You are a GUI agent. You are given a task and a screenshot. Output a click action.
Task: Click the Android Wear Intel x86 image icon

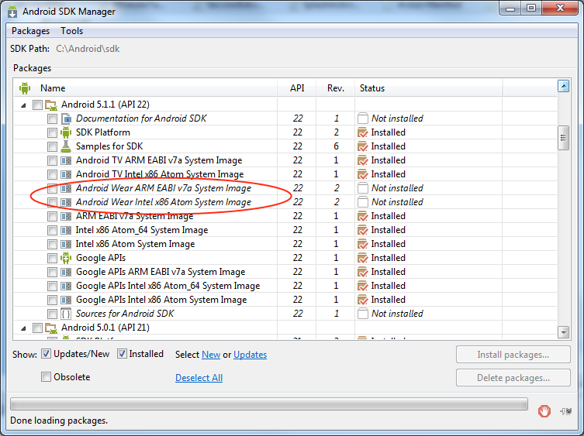(66, 202)
